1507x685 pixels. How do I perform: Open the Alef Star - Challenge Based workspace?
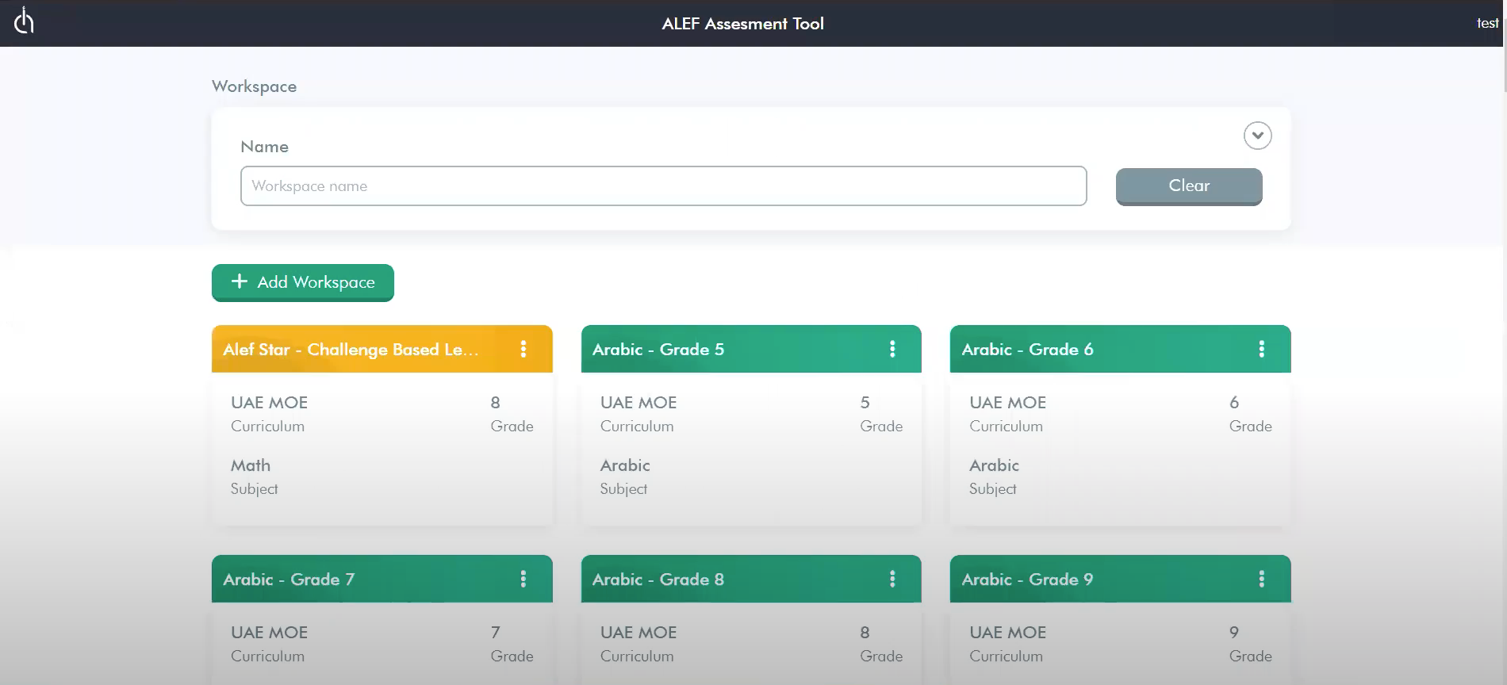[x=351, y=350]
